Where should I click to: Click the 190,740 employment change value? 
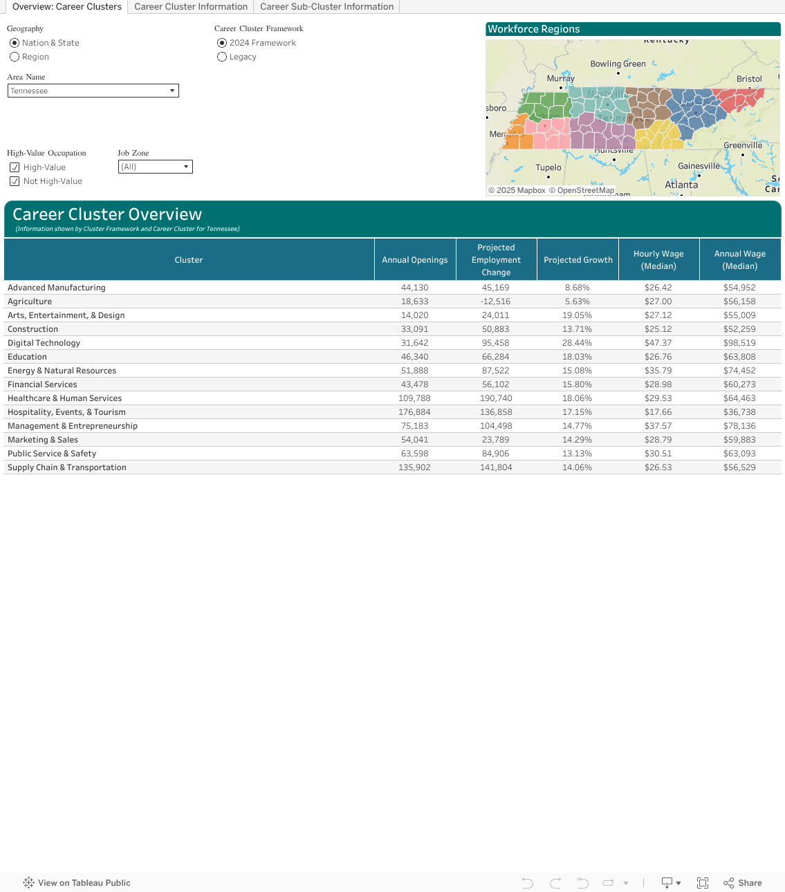(496, 398)
